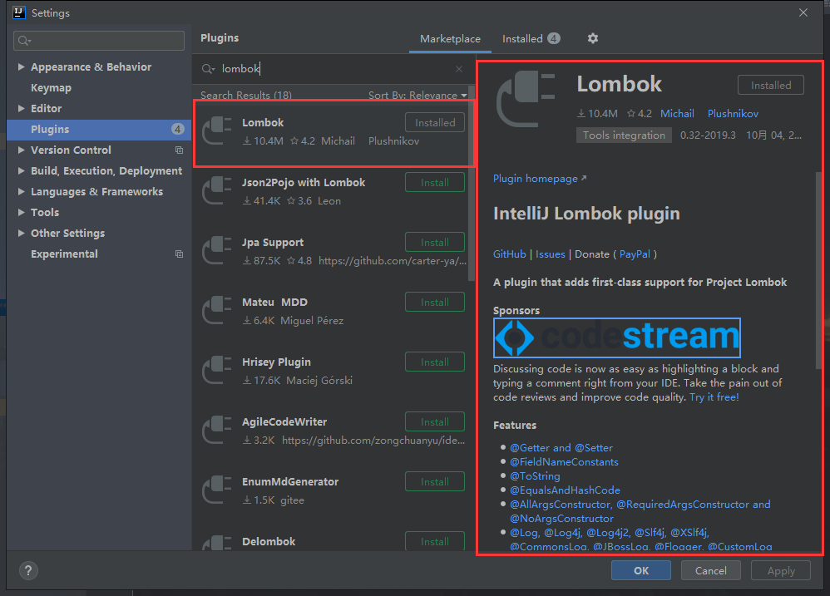Screen dimensions: 830x596
Task: Click the IntelliJ logo in title bar
Action: 19,12
